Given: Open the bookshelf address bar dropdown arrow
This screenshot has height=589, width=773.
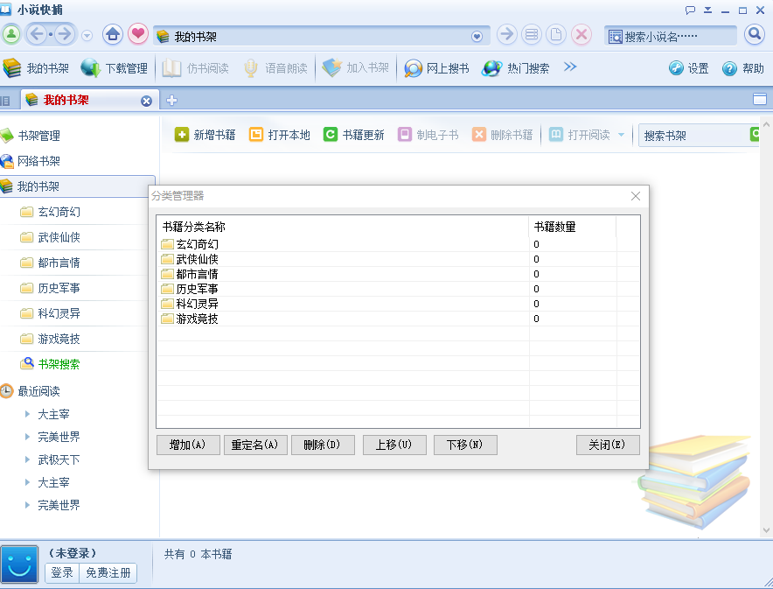Looking at the screenshot, I should coord(477,33).
